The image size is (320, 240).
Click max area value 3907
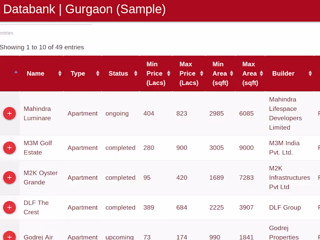tap(246, 208)
